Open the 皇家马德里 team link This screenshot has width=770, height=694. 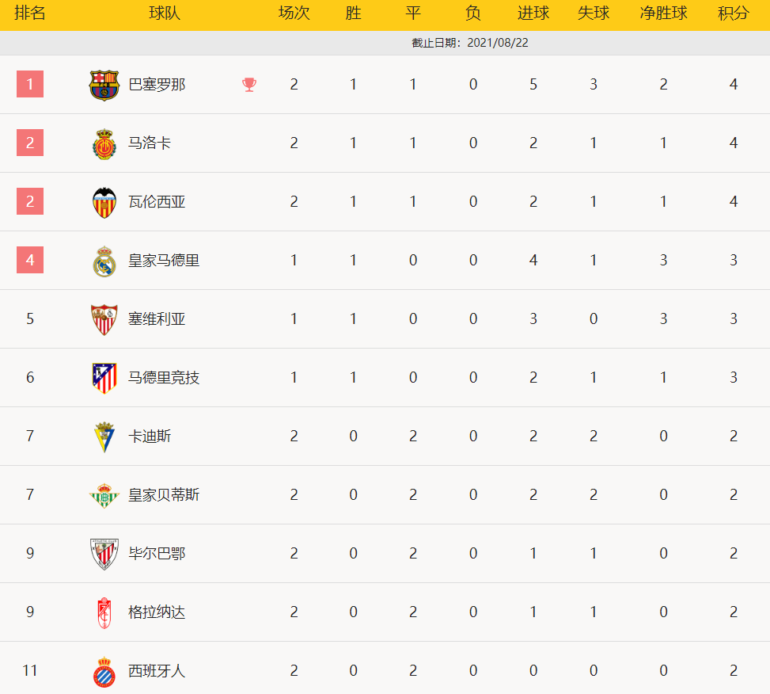(164, 261)
